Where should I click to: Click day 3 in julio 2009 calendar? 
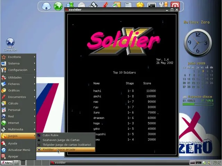(x=203, y=71)
